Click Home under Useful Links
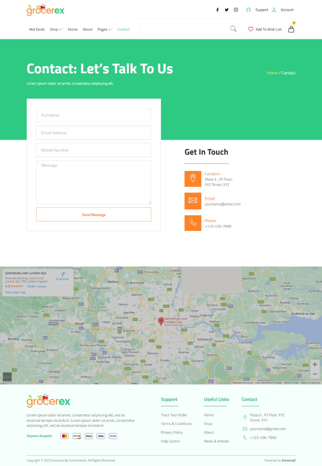Screen dimensions: 322x466 click(x=209, y=415)
